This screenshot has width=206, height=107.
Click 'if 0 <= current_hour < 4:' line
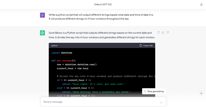coord(74,80)
